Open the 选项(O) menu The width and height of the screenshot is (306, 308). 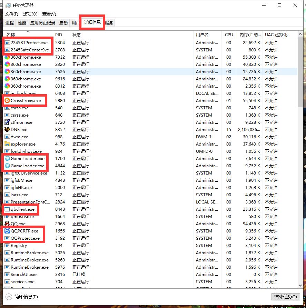30,14
